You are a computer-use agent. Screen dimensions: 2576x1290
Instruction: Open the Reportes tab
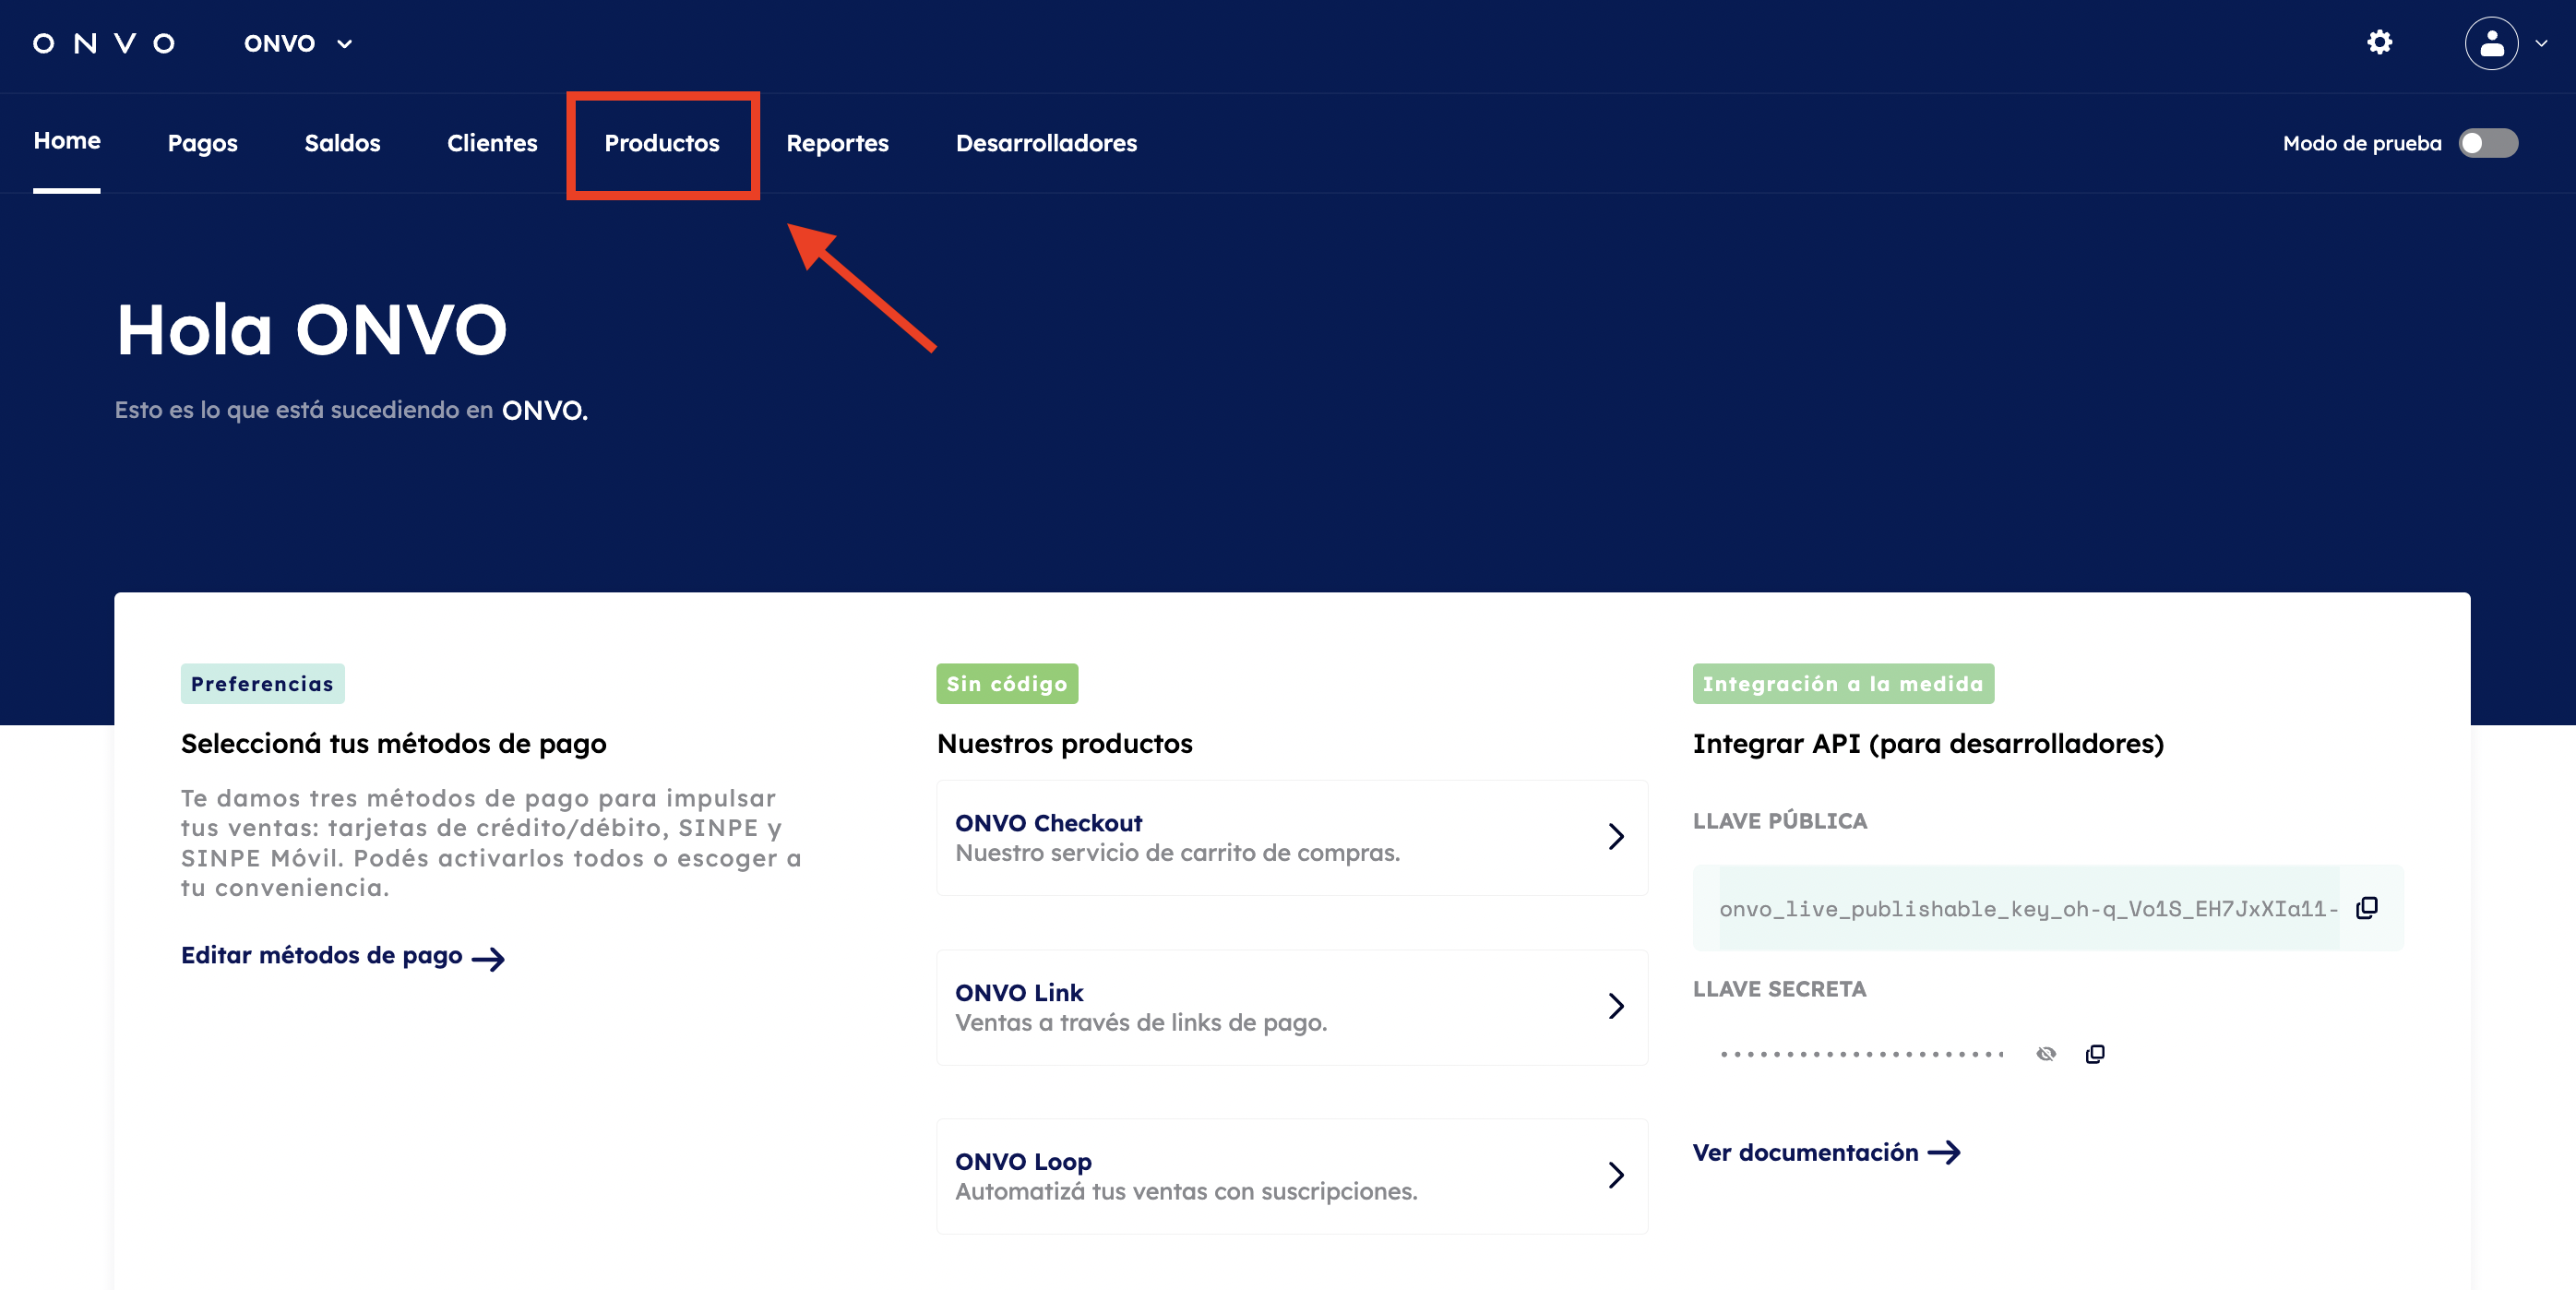(x=837, y=143)
